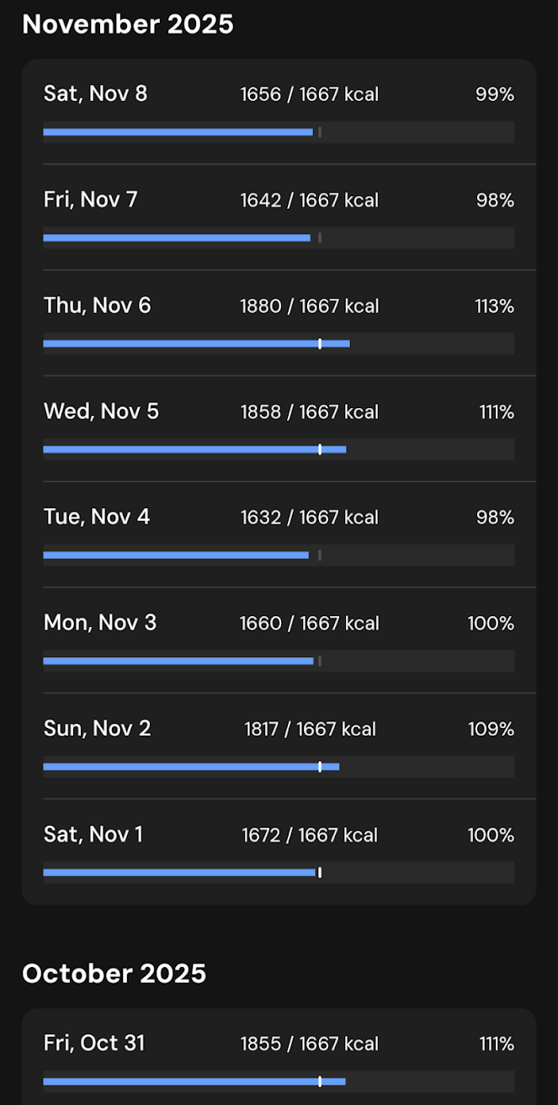The width and height of the screenshot is (558, 1105).
Task: Open the Sat, Nov 8 entry
Action: 278,112
